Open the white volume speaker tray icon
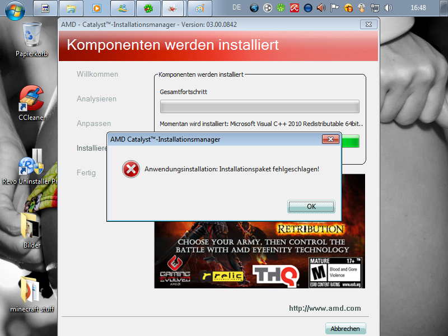This screenshot has width=448, height=336. pyautogui.click(x=388, y=8)
